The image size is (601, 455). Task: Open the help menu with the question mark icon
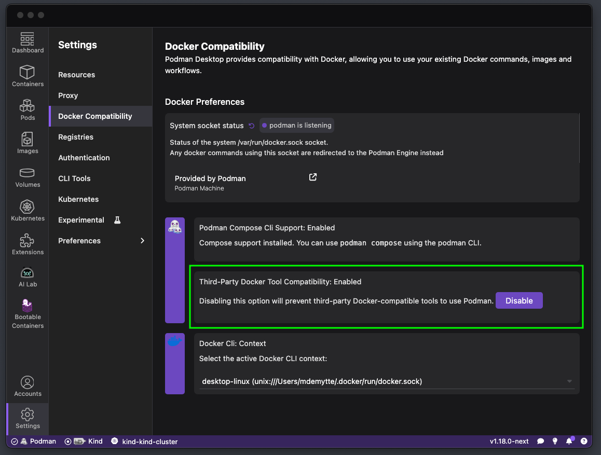click(584, 441)
